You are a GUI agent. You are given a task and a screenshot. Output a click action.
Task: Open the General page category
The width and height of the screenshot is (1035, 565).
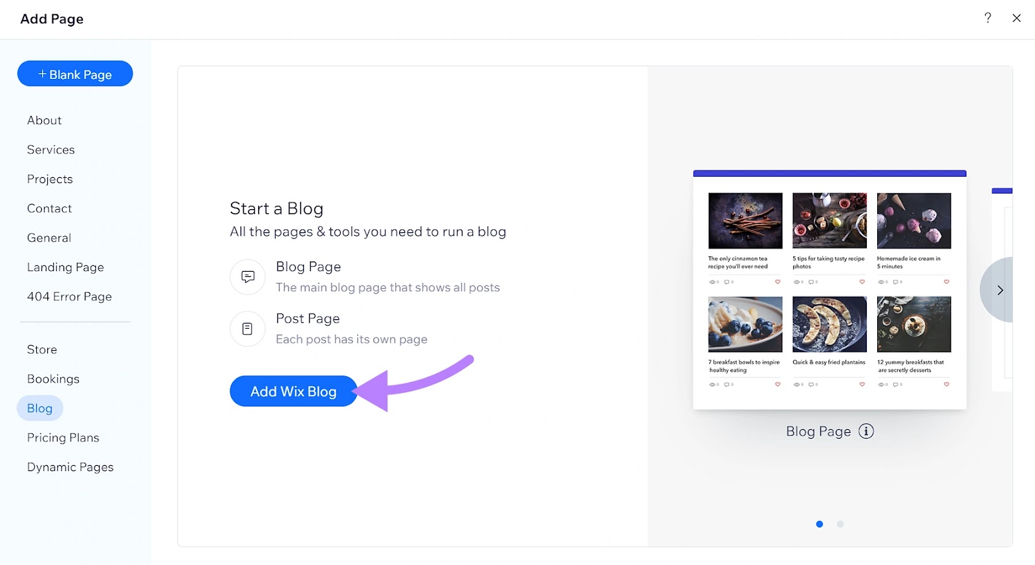tap(49, 238)
